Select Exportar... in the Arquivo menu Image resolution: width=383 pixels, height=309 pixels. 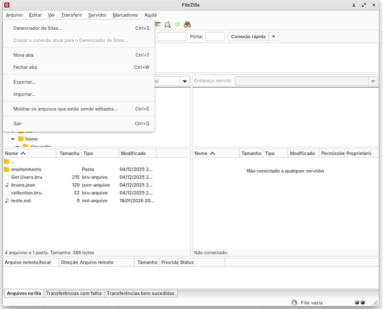79,82
